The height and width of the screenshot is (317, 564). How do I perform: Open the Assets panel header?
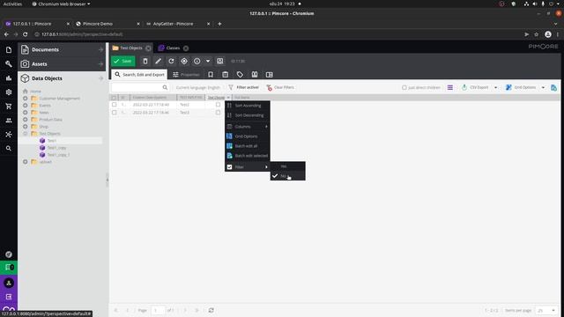[x=62, y=64]
